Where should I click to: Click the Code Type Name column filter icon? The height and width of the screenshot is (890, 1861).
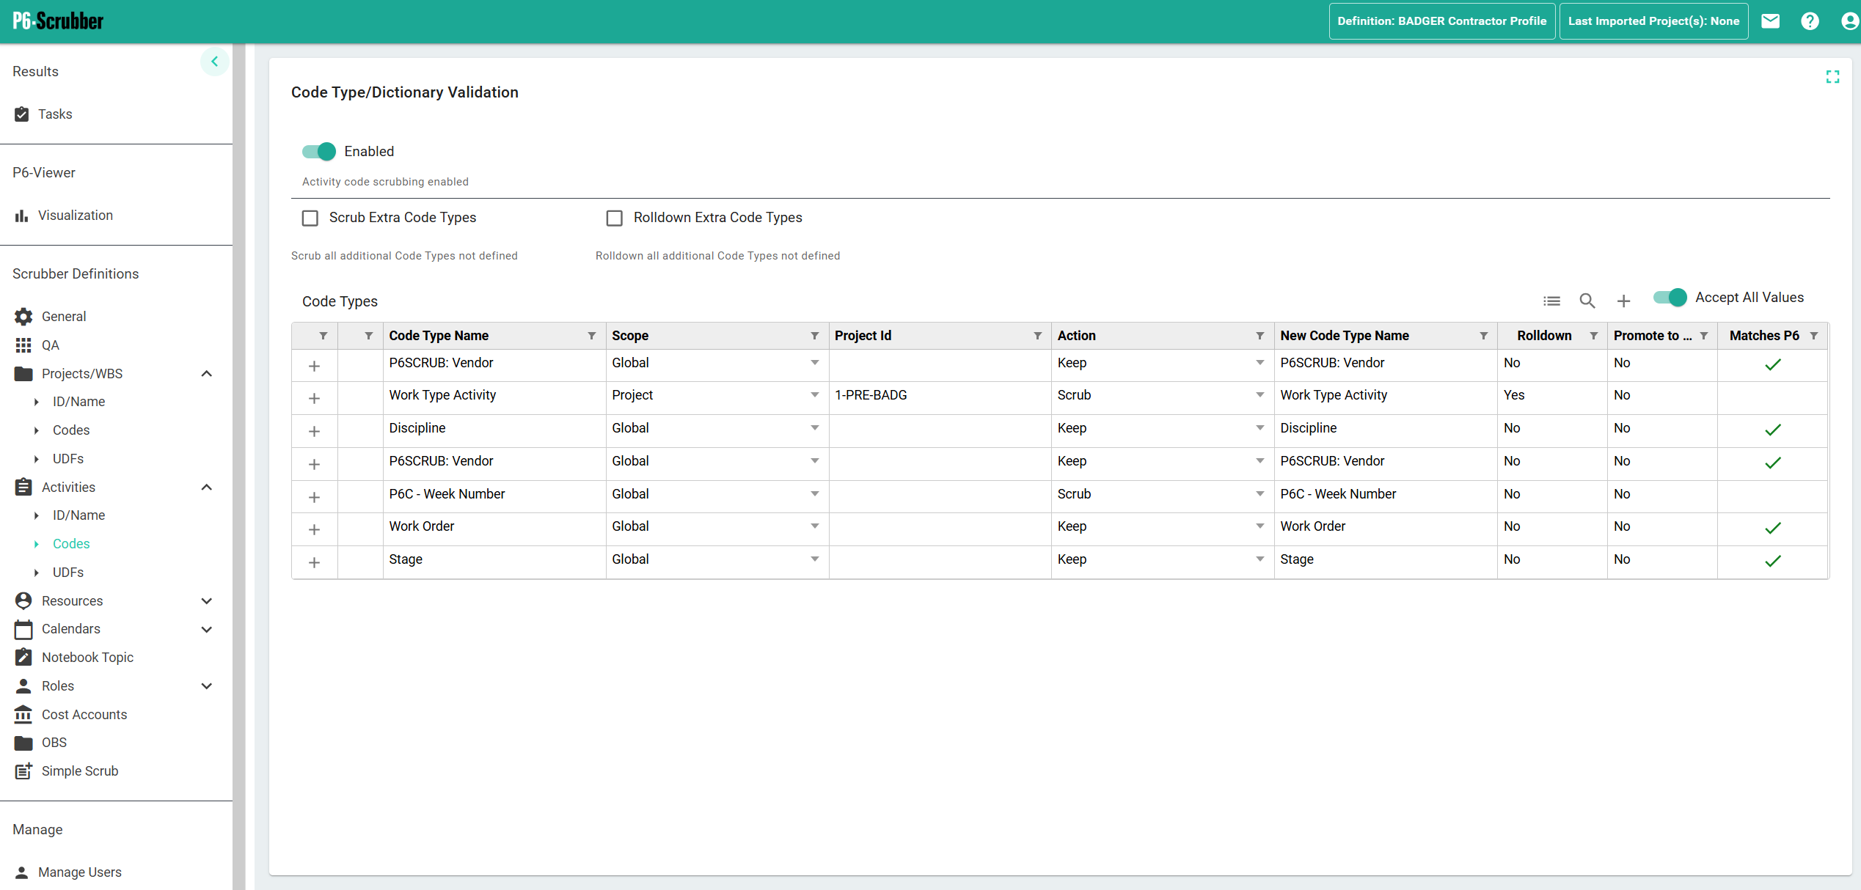click(x=591, y=336)
